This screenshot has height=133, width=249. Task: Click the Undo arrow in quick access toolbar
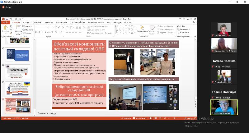coord(11,19)
